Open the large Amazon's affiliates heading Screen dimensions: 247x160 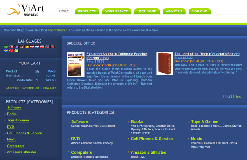(x=149, y=153)
